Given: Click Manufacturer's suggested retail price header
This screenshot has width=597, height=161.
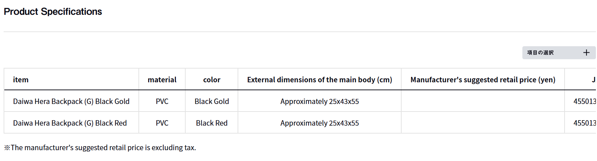Looking at the screenshot, I should [483, 80].
